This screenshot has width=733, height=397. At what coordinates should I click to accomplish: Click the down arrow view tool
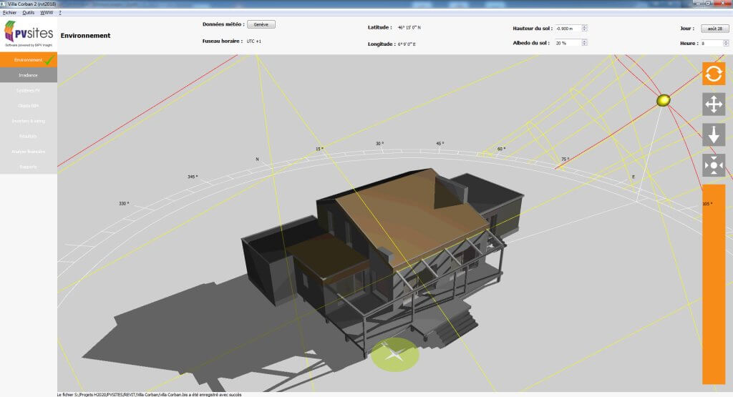714,134
